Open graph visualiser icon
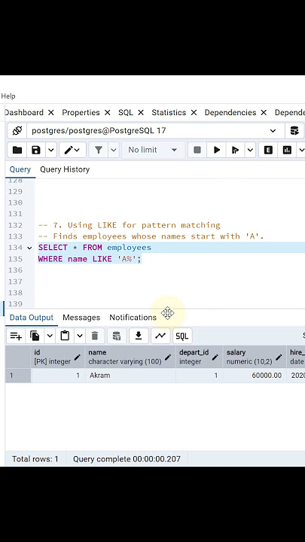305x542 pixels. [160, 336]
